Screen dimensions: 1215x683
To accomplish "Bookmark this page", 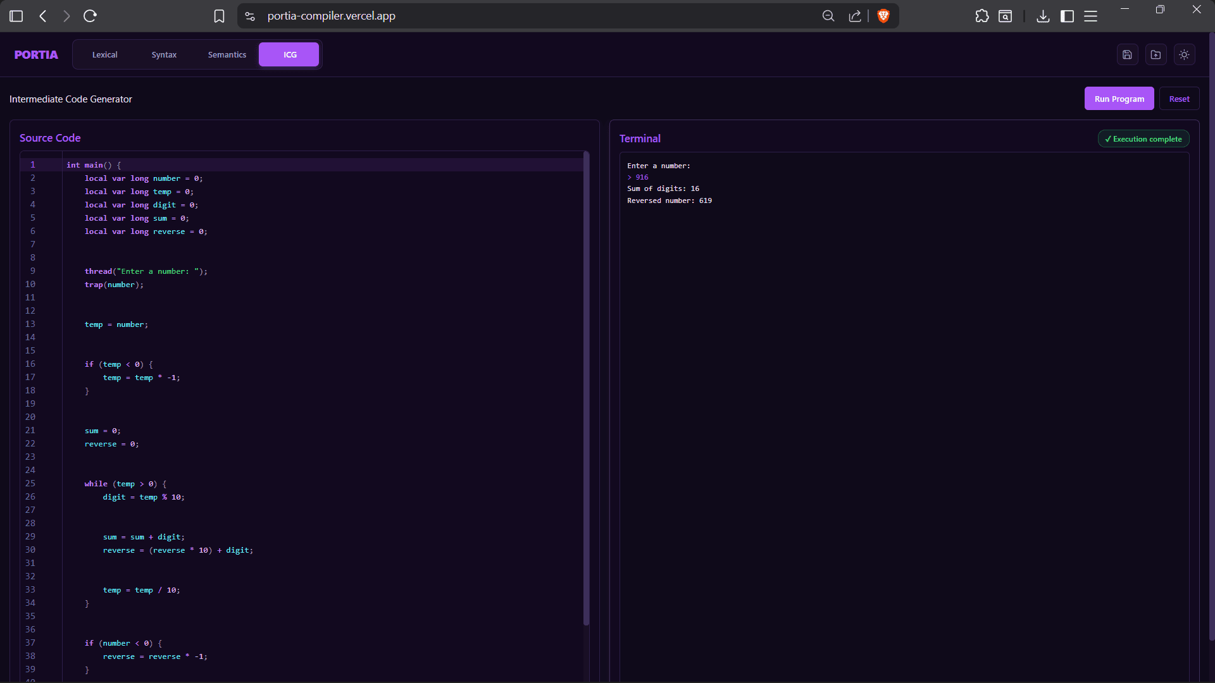I will tap(219, 16).
